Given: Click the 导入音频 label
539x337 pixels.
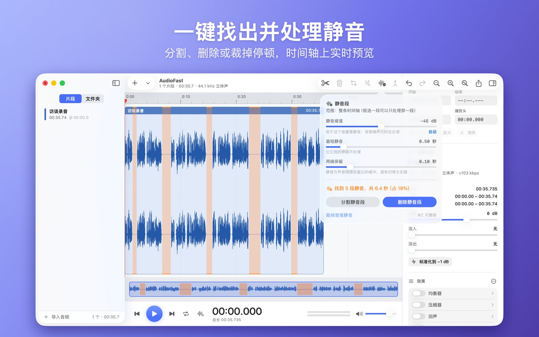Looking at the screenshot, I should [x=60, y=317].
